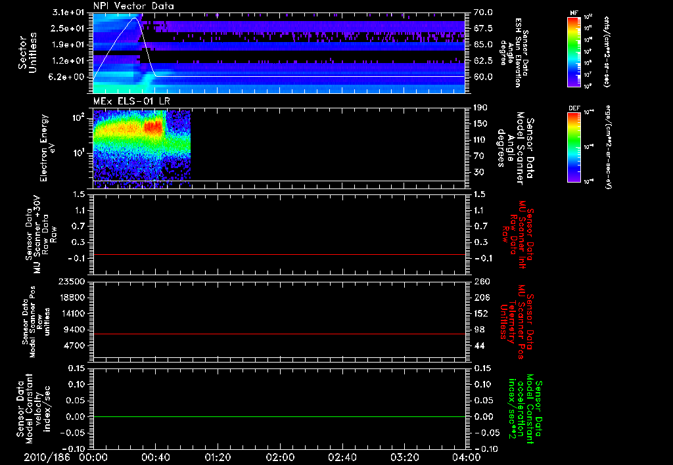Click the Electron Energy eV axis title
This screenshot has height=465, width=673.
tap(48, 148)
